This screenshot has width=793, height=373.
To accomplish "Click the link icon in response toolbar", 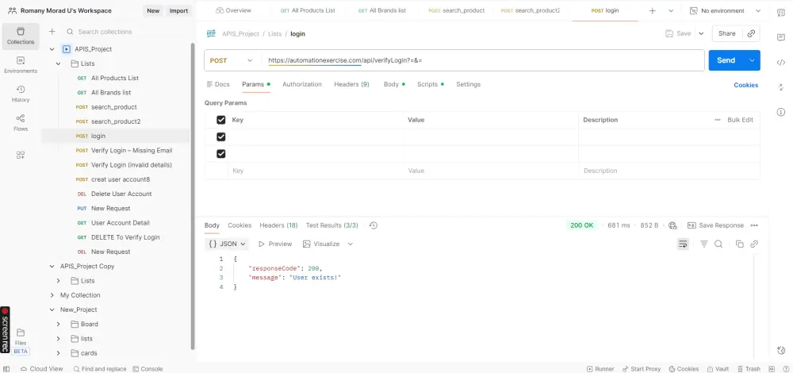I will pos(754,244).
